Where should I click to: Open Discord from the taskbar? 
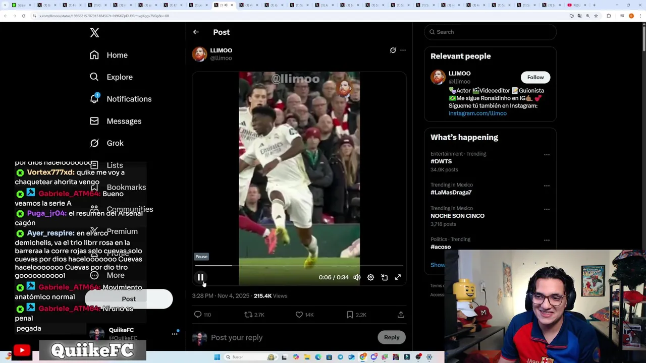374,357
